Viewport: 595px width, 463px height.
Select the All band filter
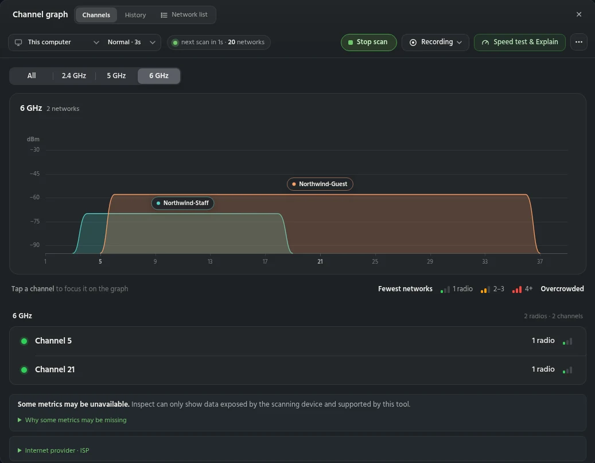tap(32, 76)
